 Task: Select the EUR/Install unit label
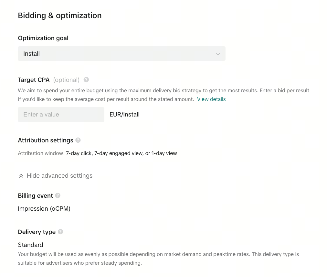[x=124, y=115]
